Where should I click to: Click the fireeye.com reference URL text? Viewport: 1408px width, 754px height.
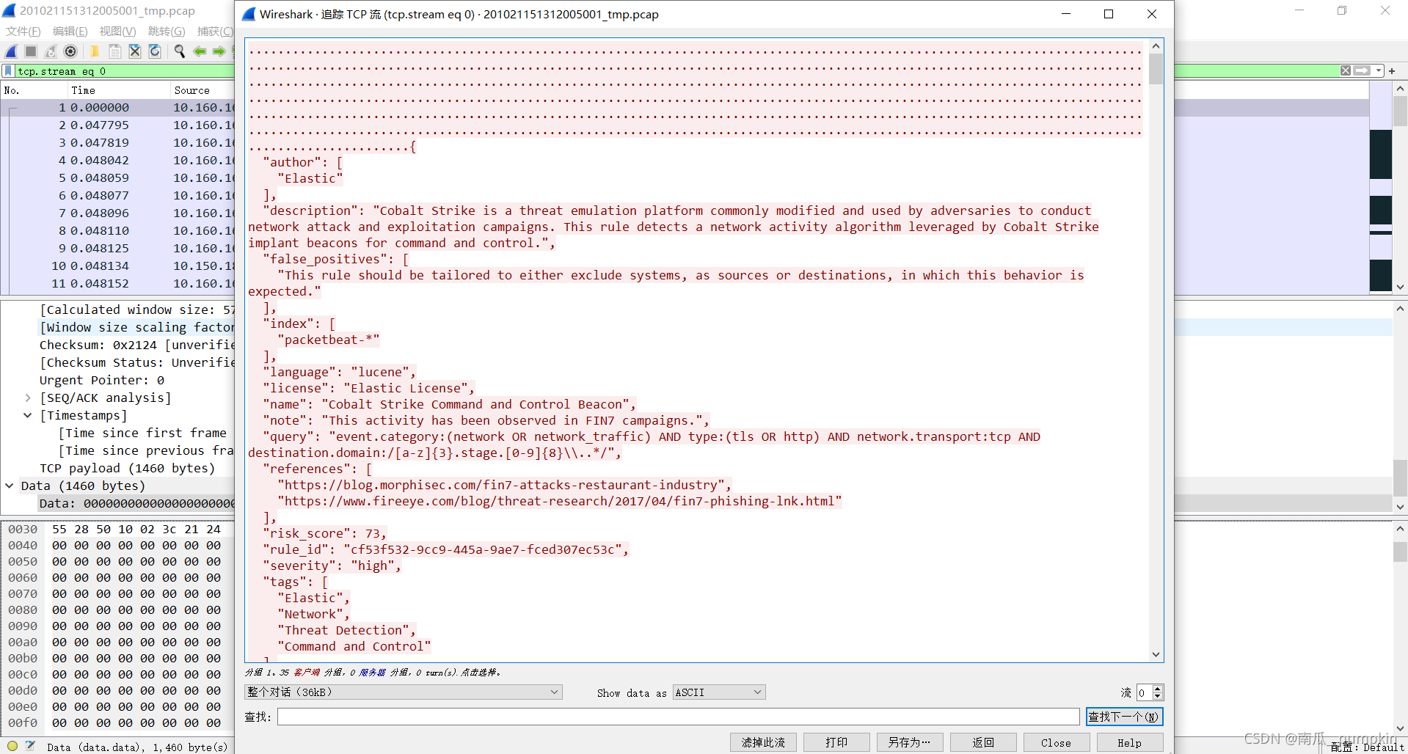point(559,501)
